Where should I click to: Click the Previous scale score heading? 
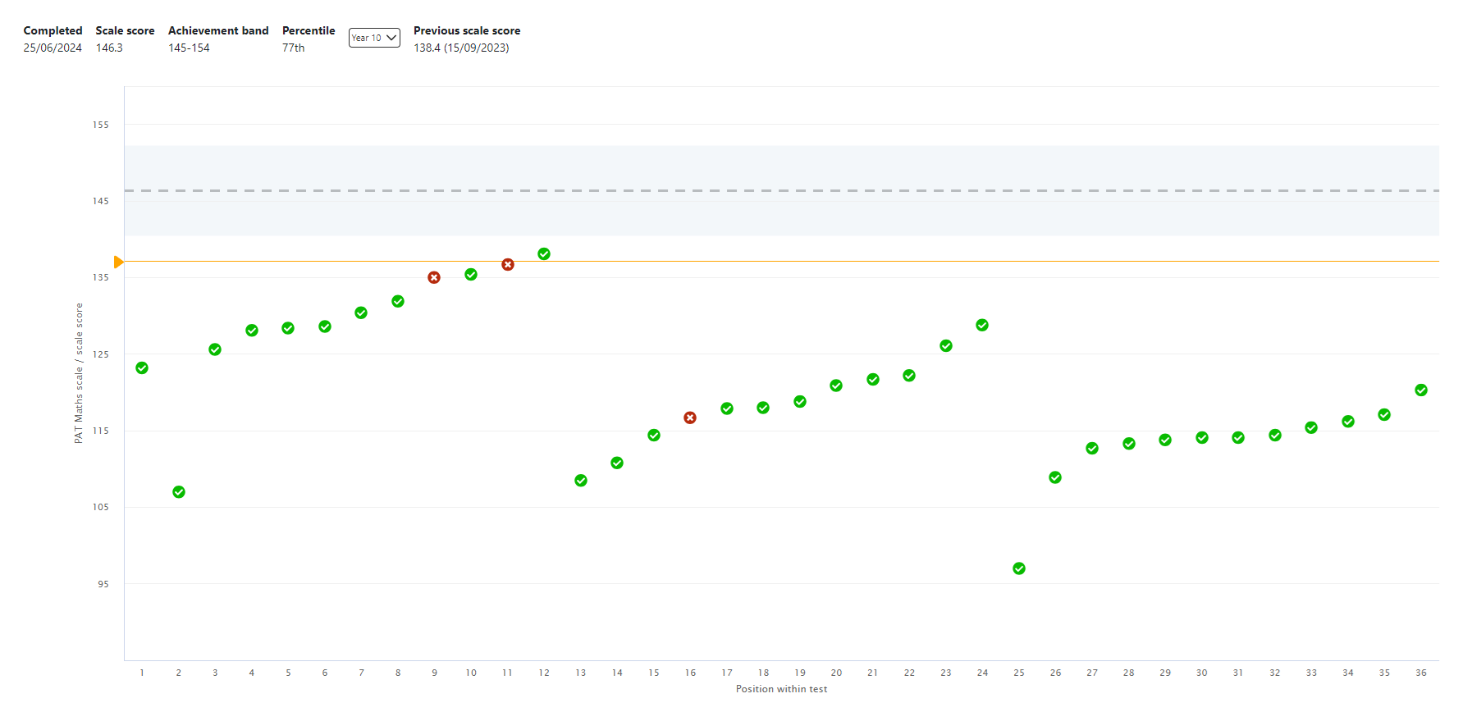(x=466, y=30)
